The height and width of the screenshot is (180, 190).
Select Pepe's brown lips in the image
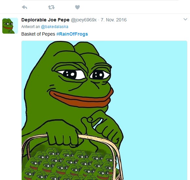(81, 99)
